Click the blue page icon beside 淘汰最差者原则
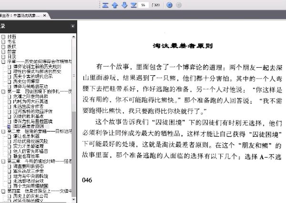 click(x=9, y=126)
